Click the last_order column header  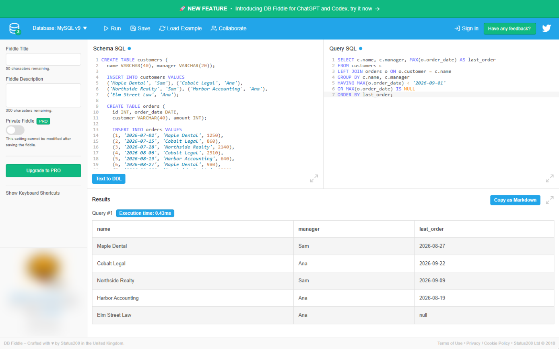coord(484,229)
